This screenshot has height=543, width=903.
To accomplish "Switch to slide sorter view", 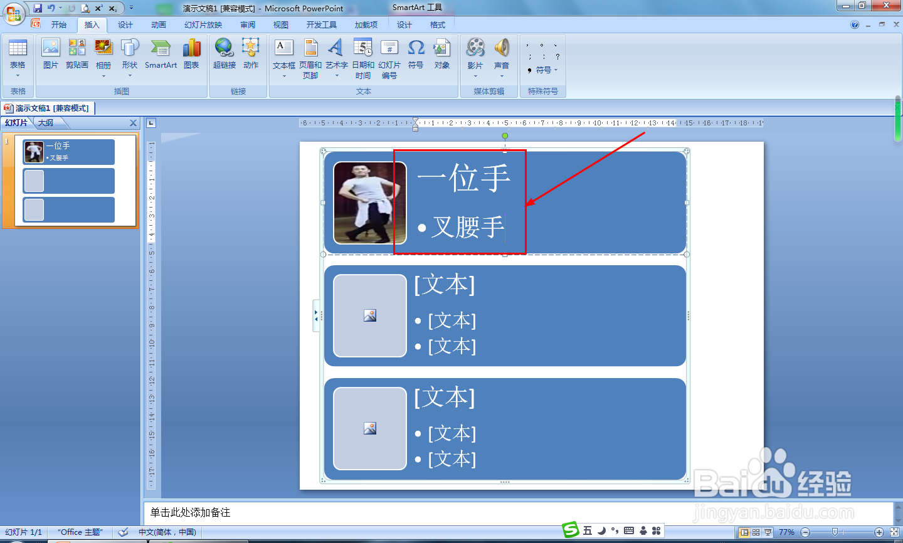I will pos(756,532).
